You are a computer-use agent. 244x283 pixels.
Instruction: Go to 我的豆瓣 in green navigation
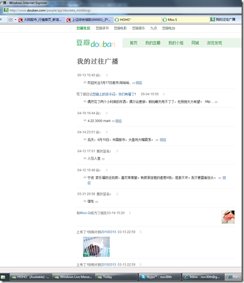pyautogui.click(x=153, y=43)
